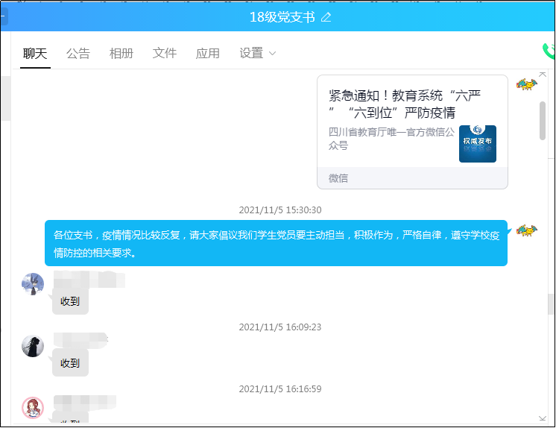
Task: Start a voice call with the green phone icon
Action: point(549,51)
